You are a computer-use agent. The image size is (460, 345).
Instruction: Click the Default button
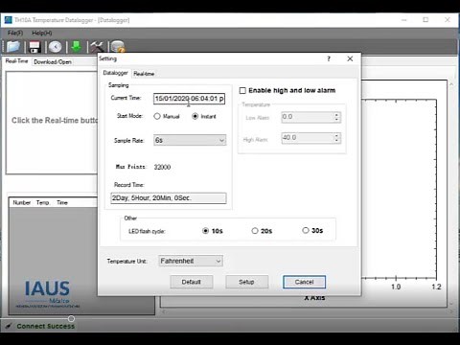(192, 282)
